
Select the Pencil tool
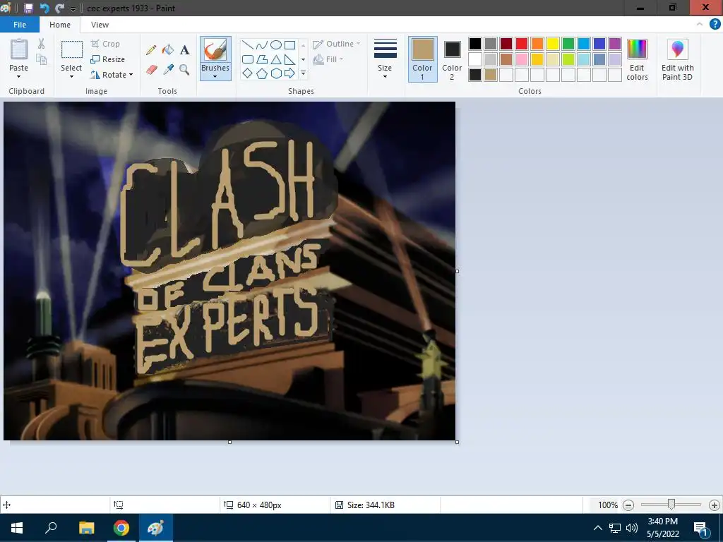(151, 50)
